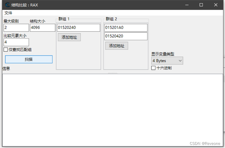Minimize the 结构比较 window
The height and width of the screenshot is (148, 225).
point(187,5)
